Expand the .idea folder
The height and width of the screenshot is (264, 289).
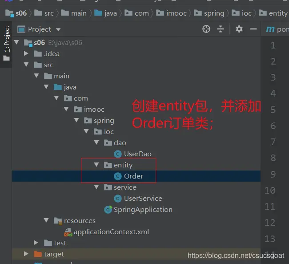pyautogui.click(x=26, y=53)
